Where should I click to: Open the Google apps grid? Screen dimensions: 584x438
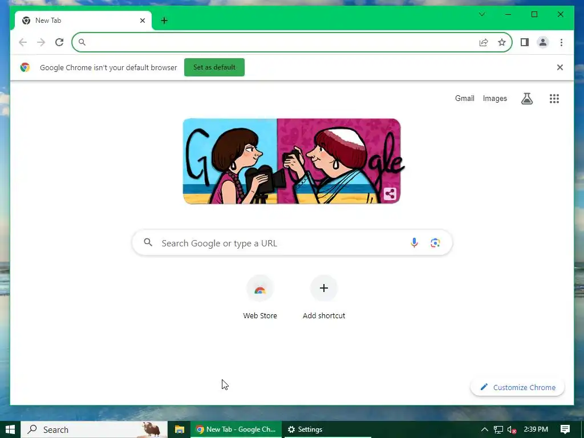pyautogui.click(x=554, y=99)
